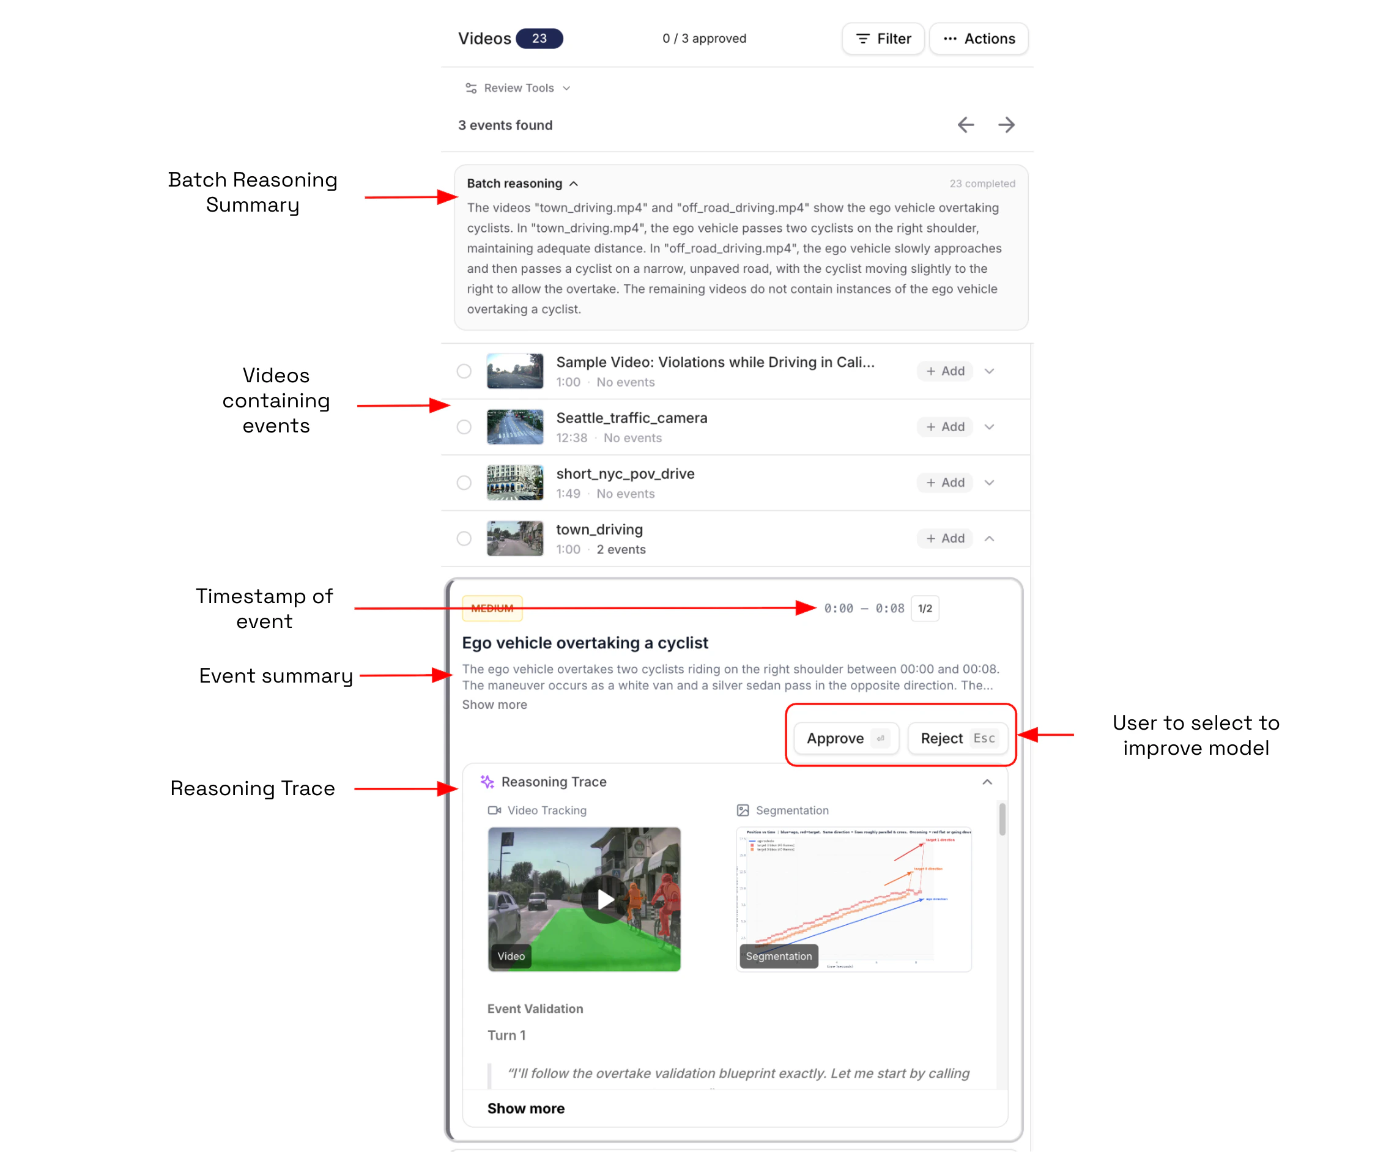
Task: Show more of the event summary
Action: tap(495, 705)
